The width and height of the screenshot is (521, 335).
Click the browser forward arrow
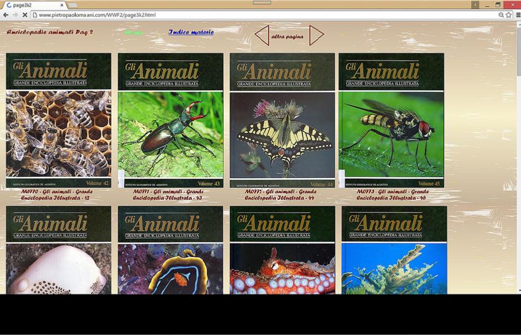(x=15, y=15)
